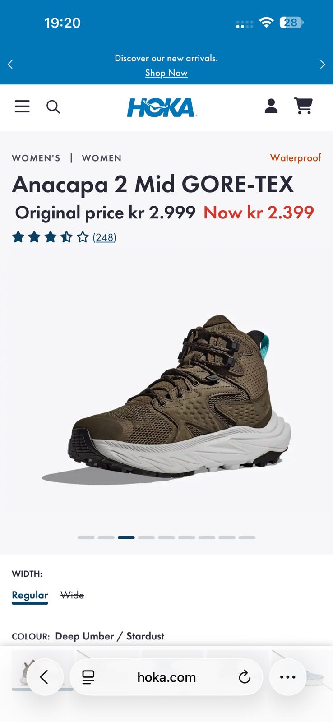Navigate to WOMEN'S breadcrumb
This screenshot has height=722, width=333.
(36, 158)
